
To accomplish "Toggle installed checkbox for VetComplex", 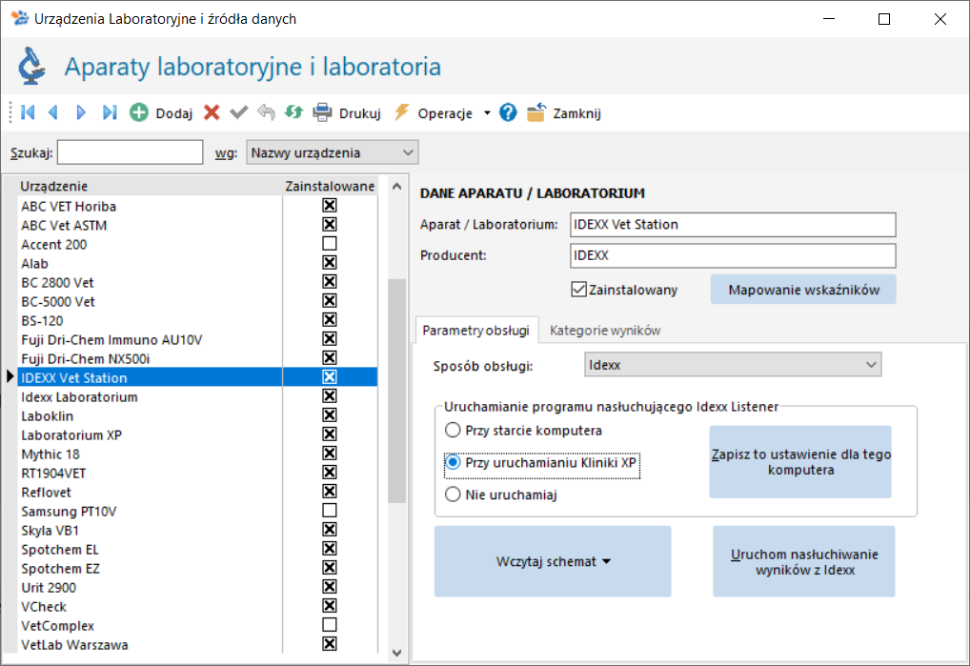I will tap(330, 625).
